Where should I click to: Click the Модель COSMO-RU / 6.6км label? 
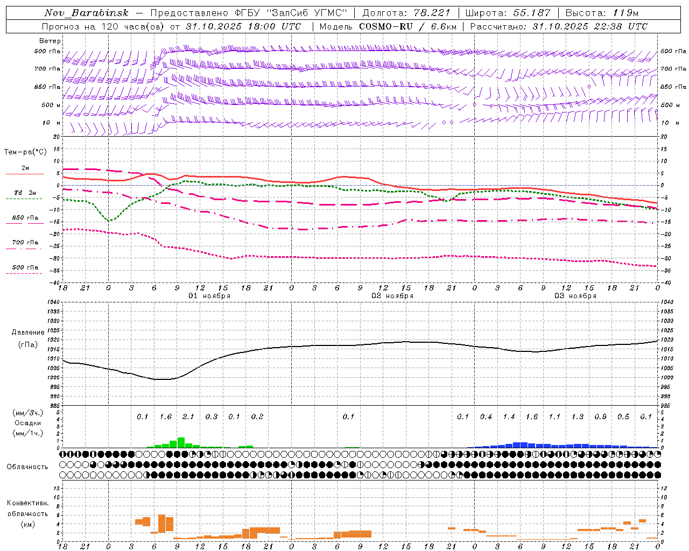(x=388, y=26)
